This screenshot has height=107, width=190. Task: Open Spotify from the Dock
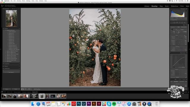(114, 104)
